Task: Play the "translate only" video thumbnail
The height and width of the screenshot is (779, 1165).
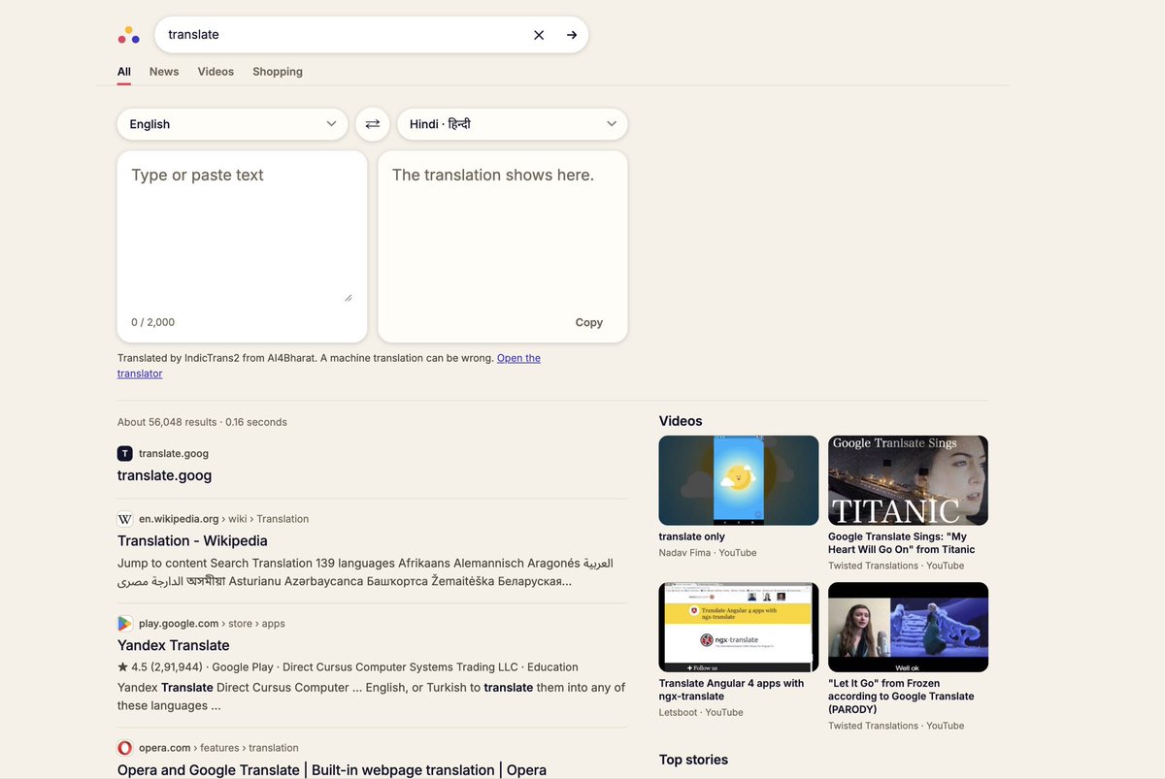Action: 739,480
